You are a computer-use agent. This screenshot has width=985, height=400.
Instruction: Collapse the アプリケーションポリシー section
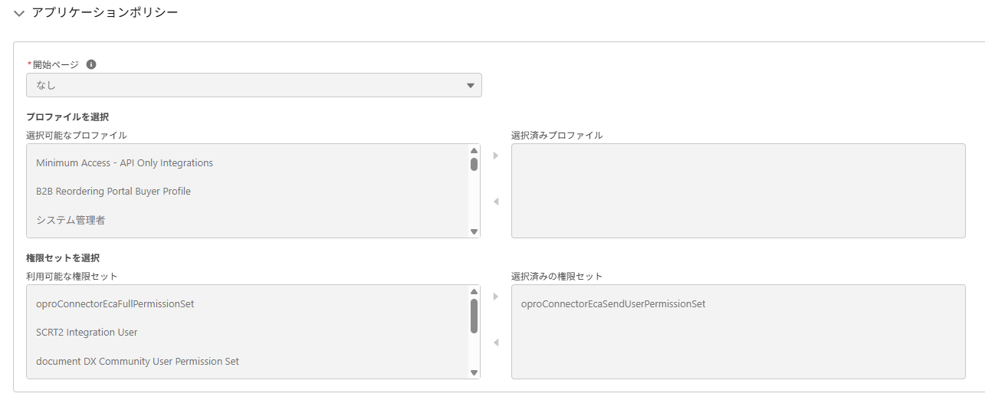pos(19,13)
